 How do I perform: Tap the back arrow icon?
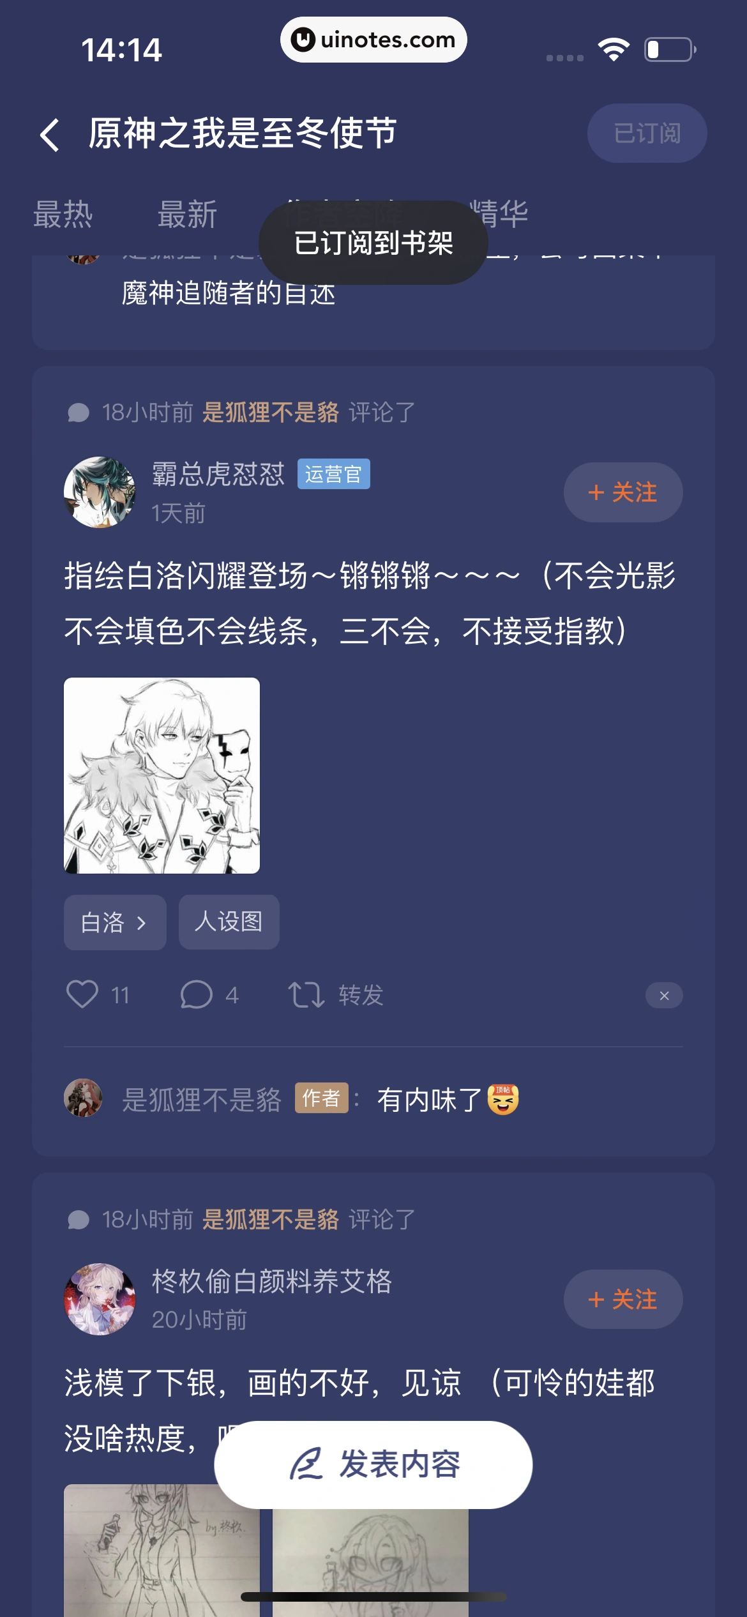(x=50, y=135)
